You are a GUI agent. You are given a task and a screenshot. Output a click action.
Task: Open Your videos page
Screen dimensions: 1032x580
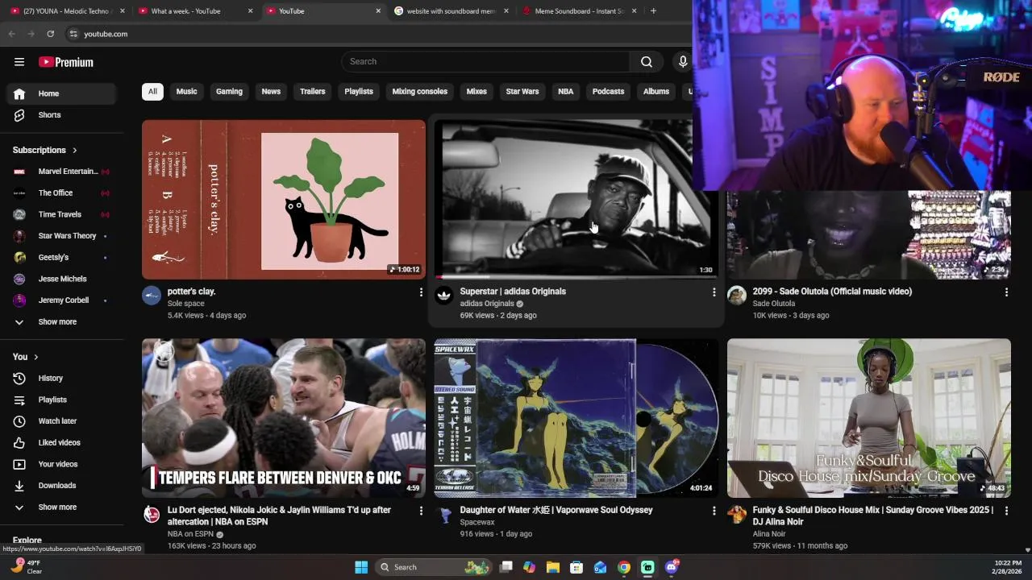tap(63, 464)
